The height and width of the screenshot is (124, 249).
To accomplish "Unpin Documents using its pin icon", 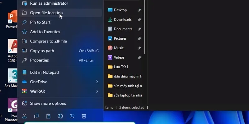I will click(139, 29).
